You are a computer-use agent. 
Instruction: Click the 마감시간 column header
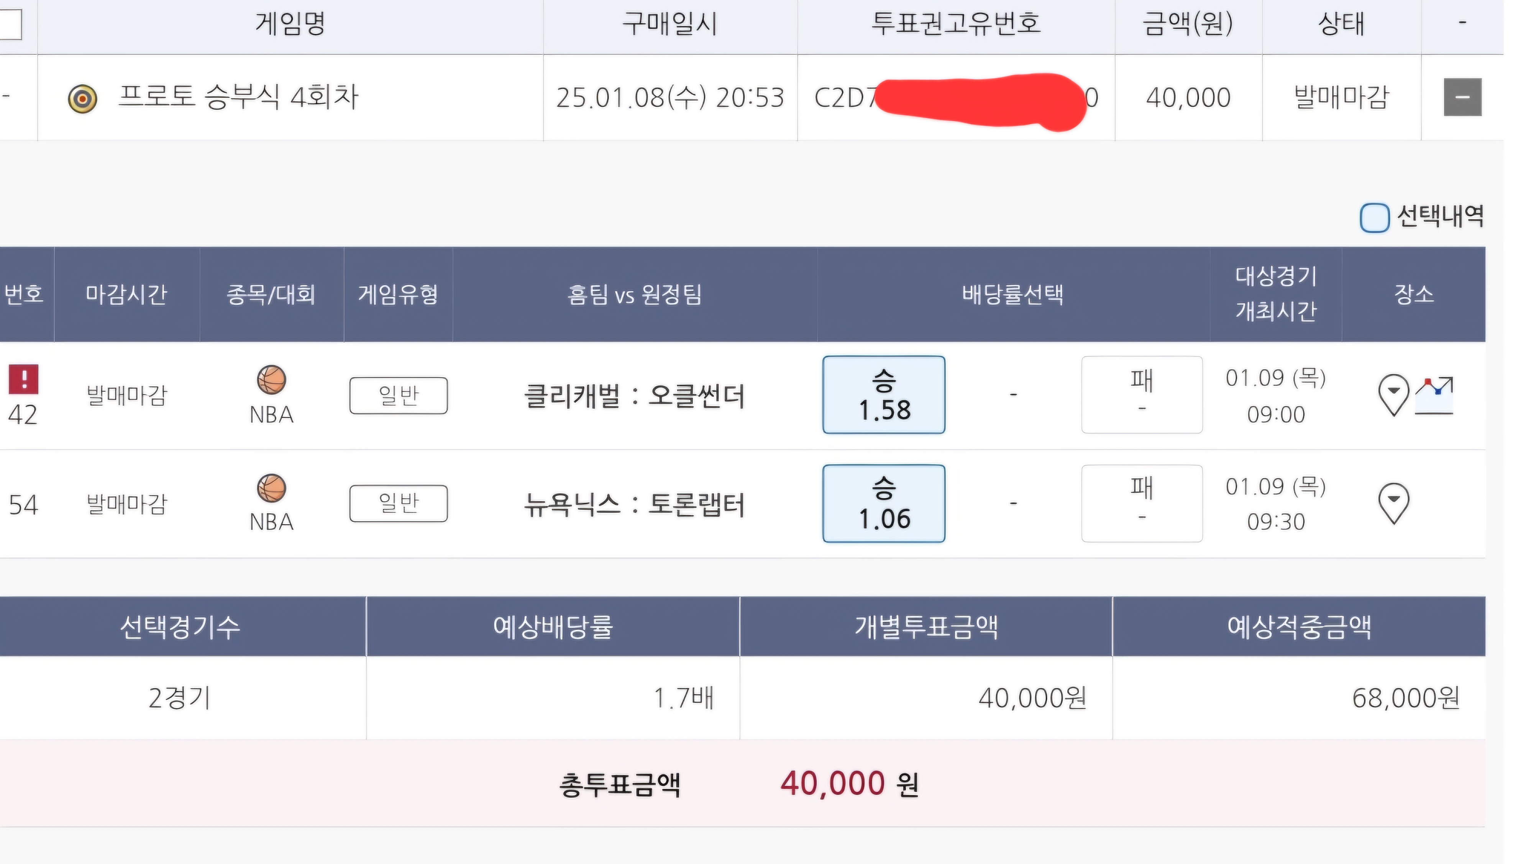click(x=126, y=295)
